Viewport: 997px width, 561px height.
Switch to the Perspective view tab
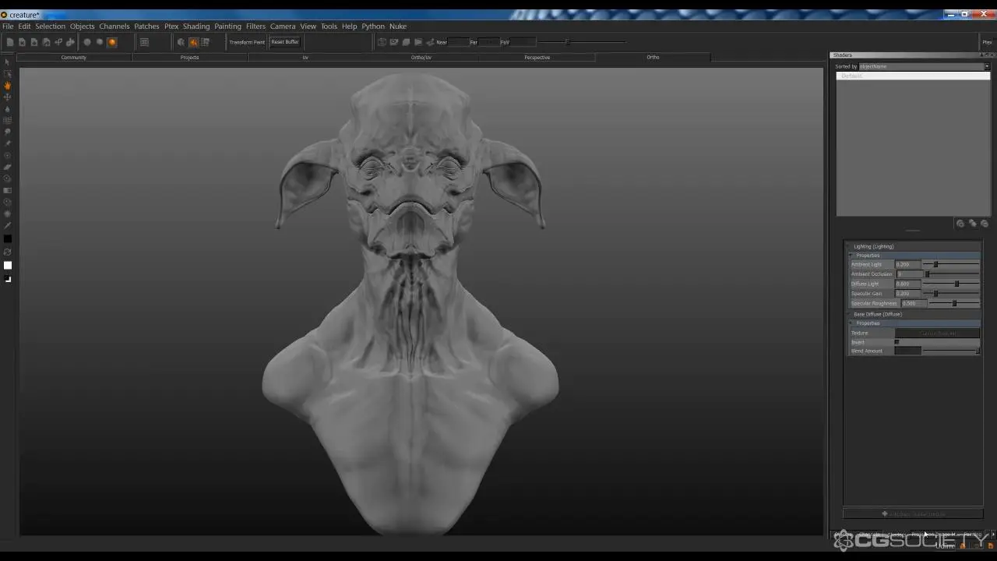point(537,58)
